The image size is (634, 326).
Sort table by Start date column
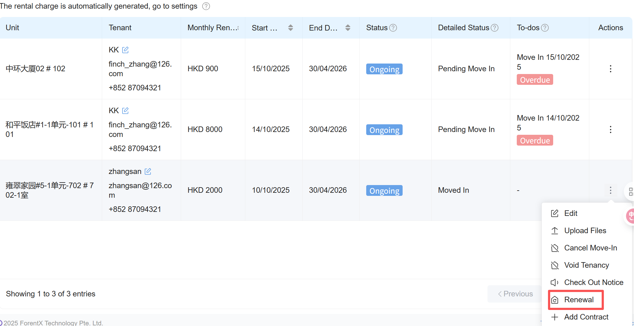point(290,28)
